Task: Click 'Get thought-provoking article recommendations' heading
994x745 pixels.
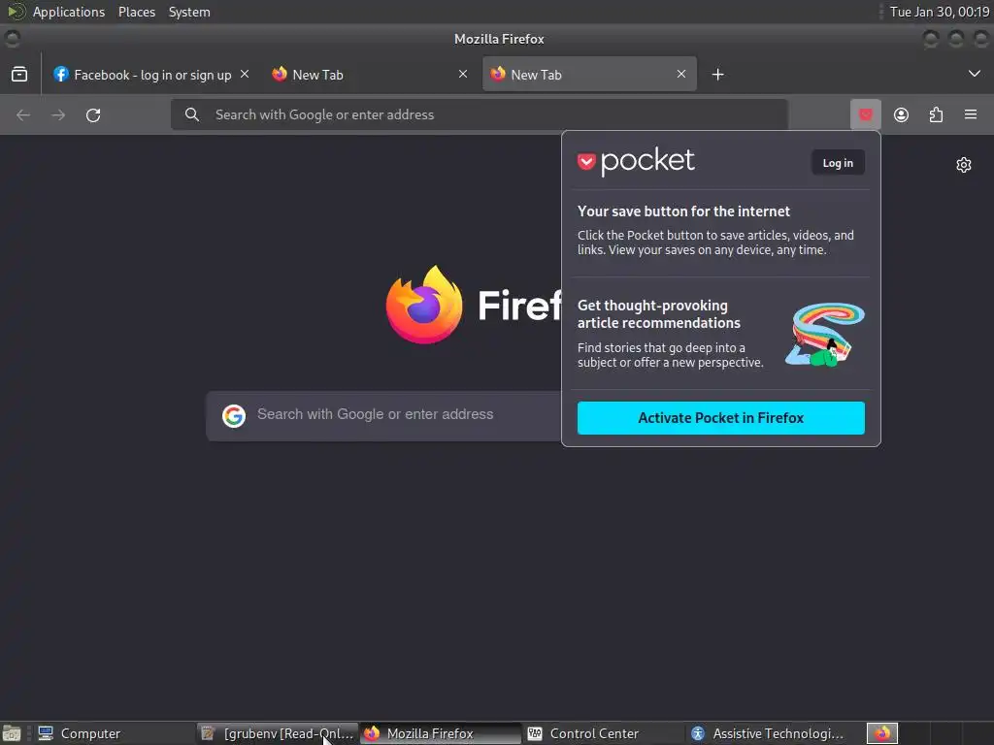Action: coord(659,314)
